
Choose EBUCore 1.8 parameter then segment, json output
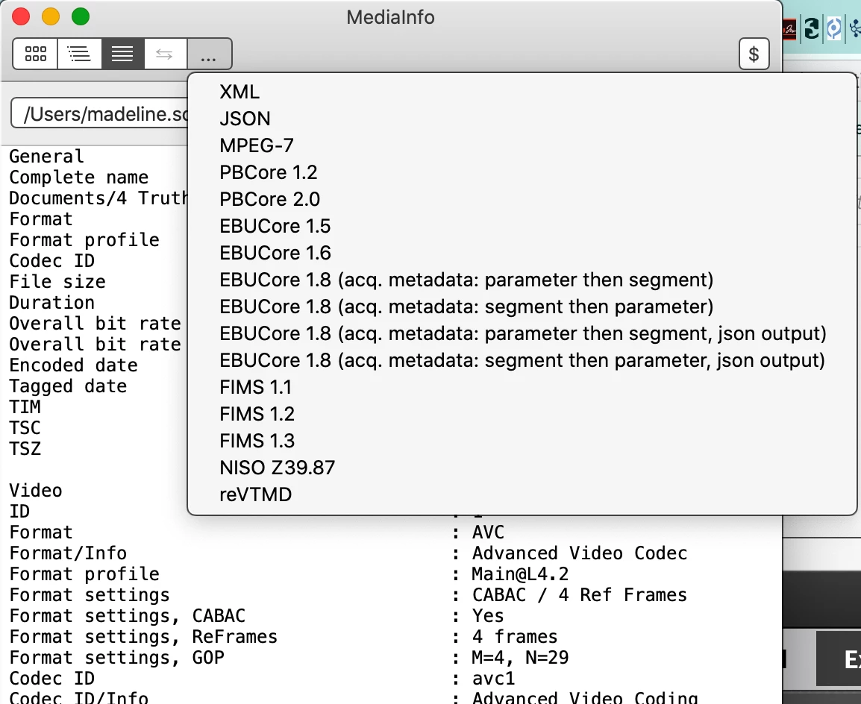523,333
